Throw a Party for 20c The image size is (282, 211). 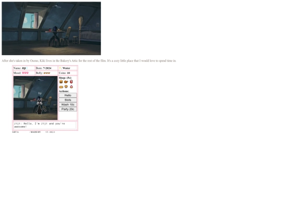[68, 109]
